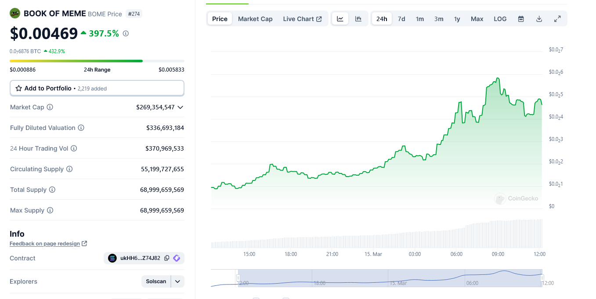This screenshot has height=299, width=596.
Task: Toggle LOG scale on chart
Action: click(500, 19)
